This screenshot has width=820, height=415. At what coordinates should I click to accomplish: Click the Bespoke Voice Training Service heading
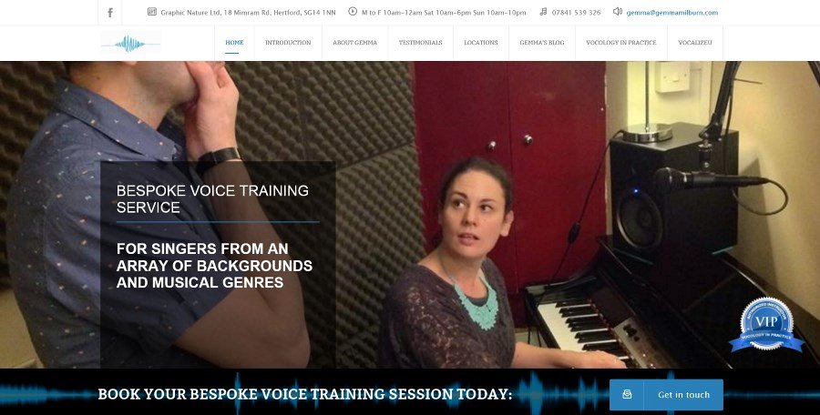click(212, 198)
